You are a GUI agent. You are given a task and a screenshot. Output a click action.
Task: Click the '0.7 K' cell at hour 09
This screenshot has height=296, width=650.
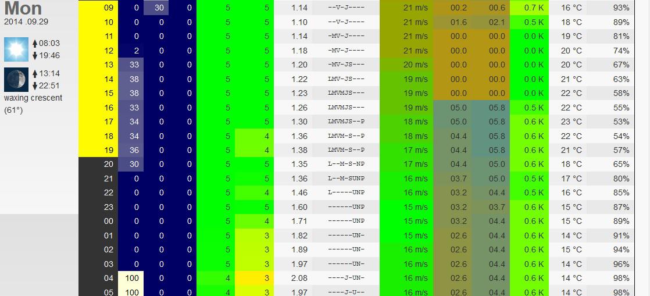pos(530,8)
